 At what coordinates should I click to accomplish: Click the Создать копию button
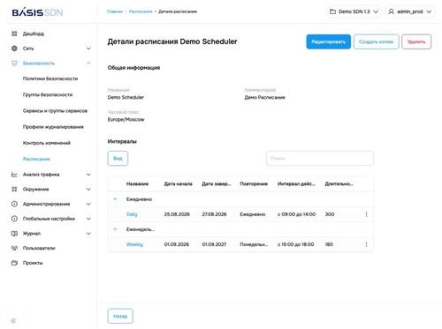[x=377, y=41]
